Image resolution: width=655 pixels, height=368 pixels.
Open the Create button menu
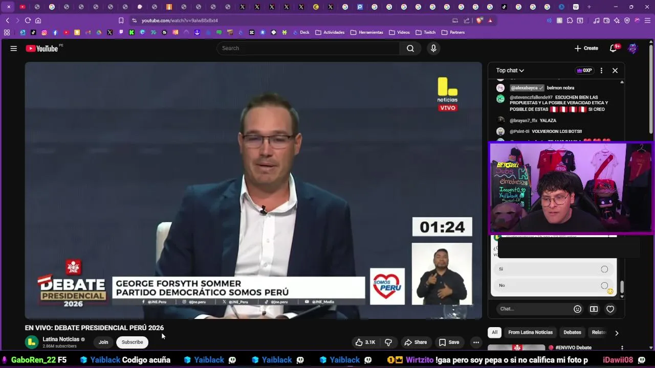[586, 48]
